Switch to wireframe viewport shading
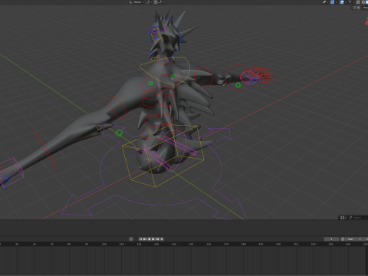Image resolution: width=368 pixels, height=276 pixels. 363,2
